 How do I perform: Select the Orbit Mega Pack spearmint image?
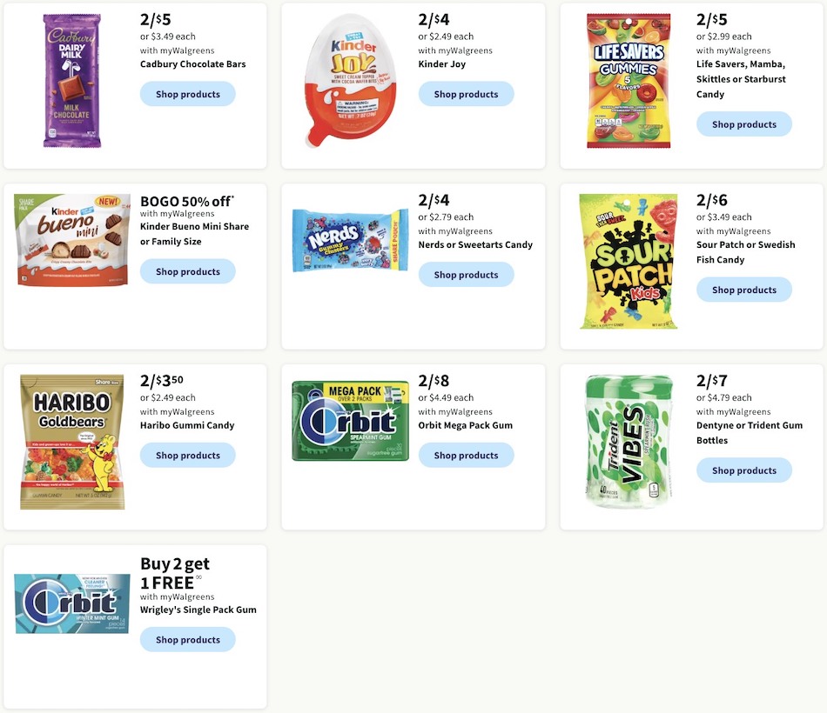point(350,421)
